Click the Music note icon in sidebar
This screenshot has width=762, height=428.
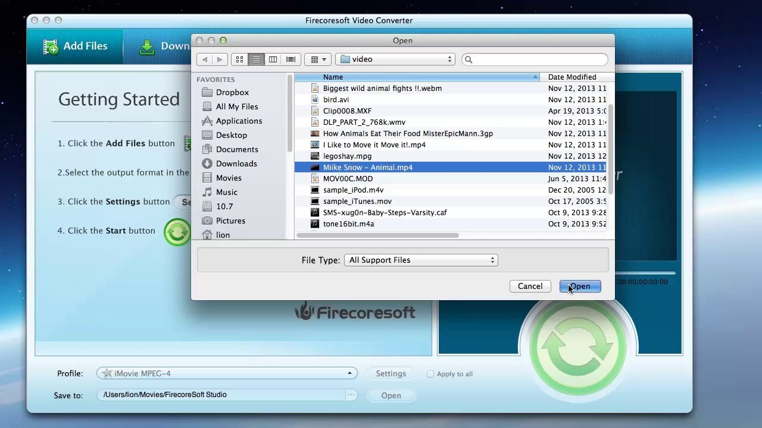[x=207, y=192]
